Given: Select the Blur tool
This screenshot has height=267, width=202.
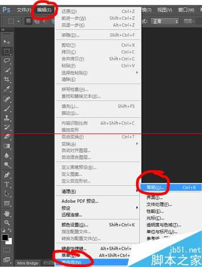Looking at the screenshot, I should [x=7, y=155].
